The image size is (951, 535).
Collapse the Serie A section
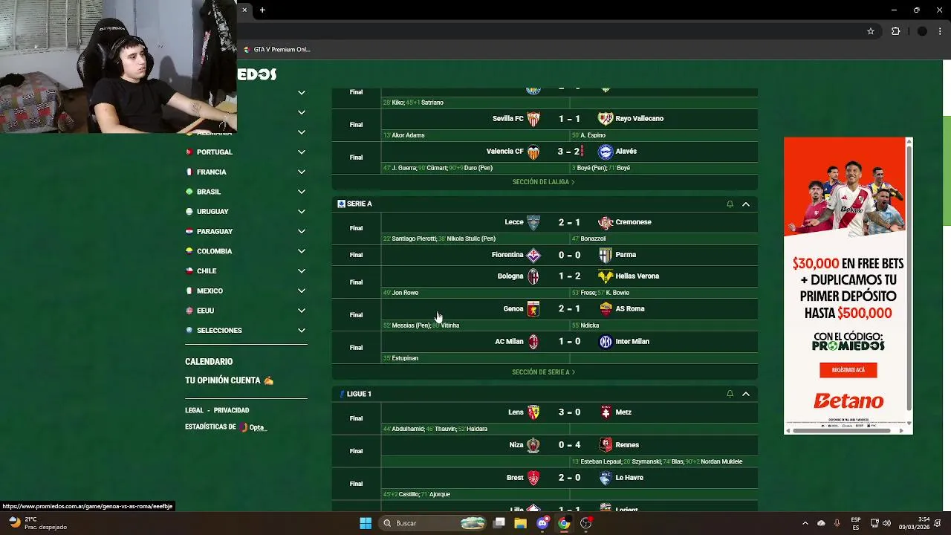pos(746,204)
